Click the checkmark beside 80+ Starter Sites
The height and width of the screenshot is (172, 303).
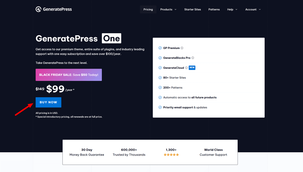160,78
